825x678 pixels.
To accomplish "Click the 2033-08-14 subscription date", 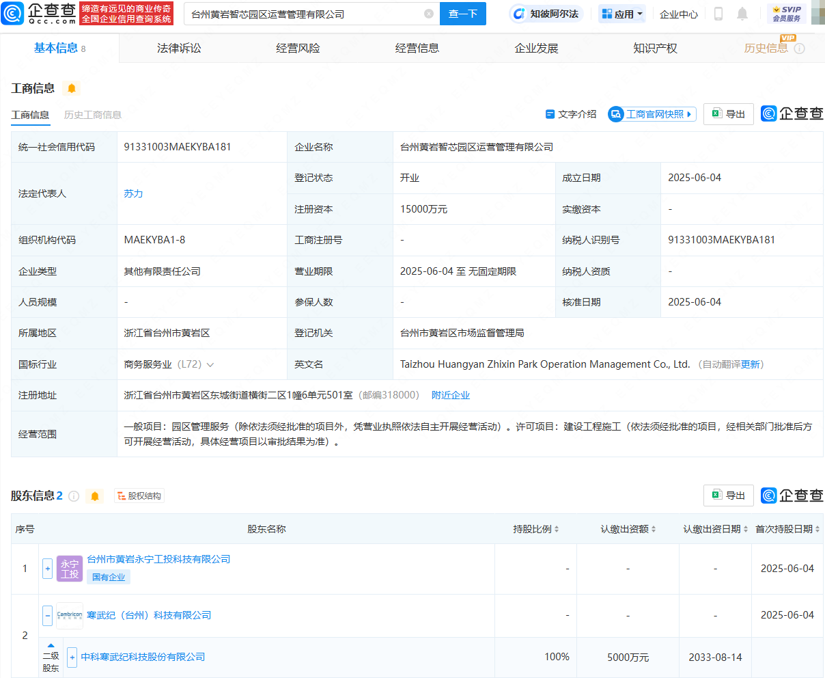I will (x=715, y=657).
